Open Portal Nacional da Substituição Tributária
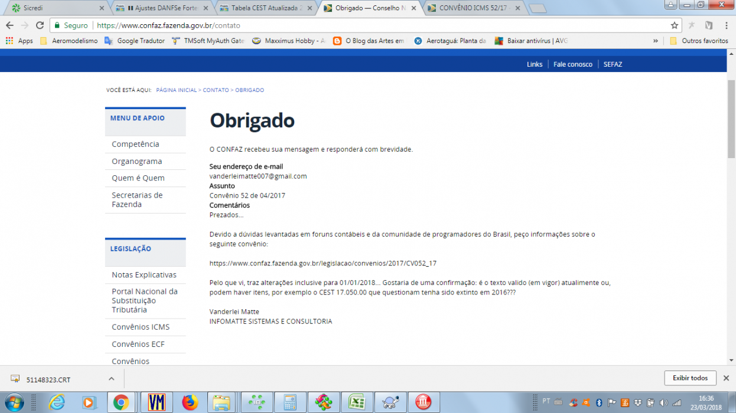Screen dimensions: 736x413 145,300
